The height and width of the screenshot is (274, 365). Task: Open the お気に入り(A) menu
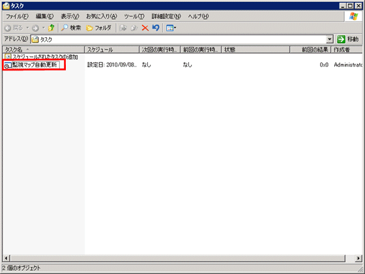[102, 16]
